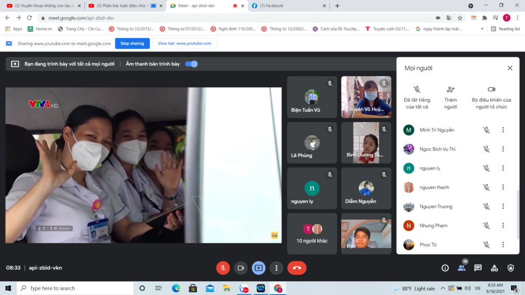
Task: Click mute icon for nguyen thanh
Action: pos(487,187)
